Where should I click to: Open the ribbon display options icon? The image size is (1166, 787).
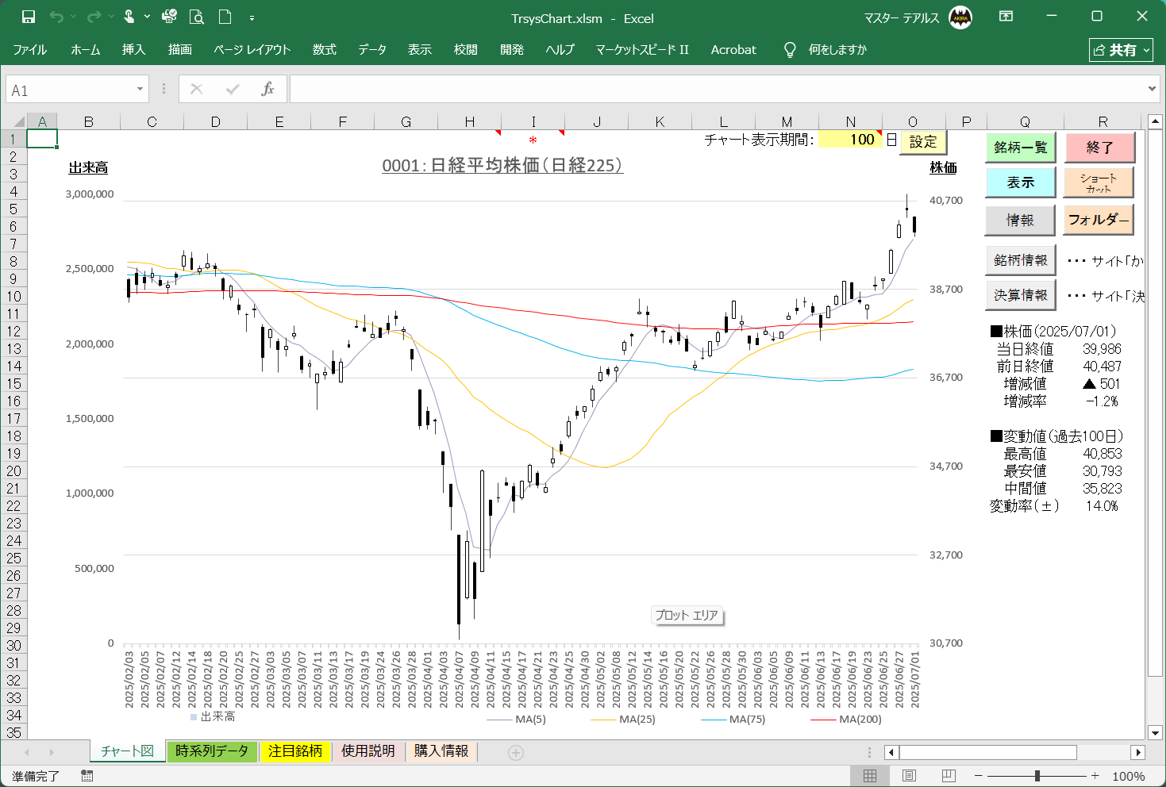pyautogui.click(x=1006, y=17)
